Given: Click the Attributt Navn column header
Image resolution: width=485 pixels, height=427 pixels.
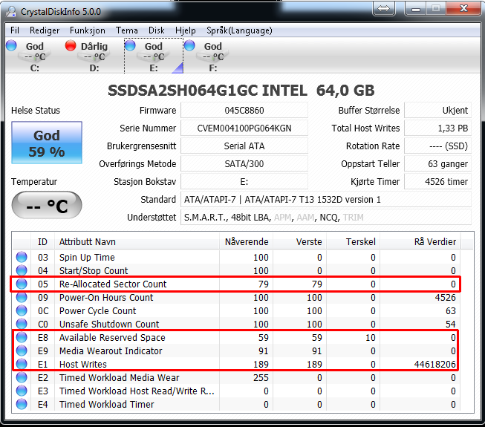Looking at the screenshot, I should point(137,241).
